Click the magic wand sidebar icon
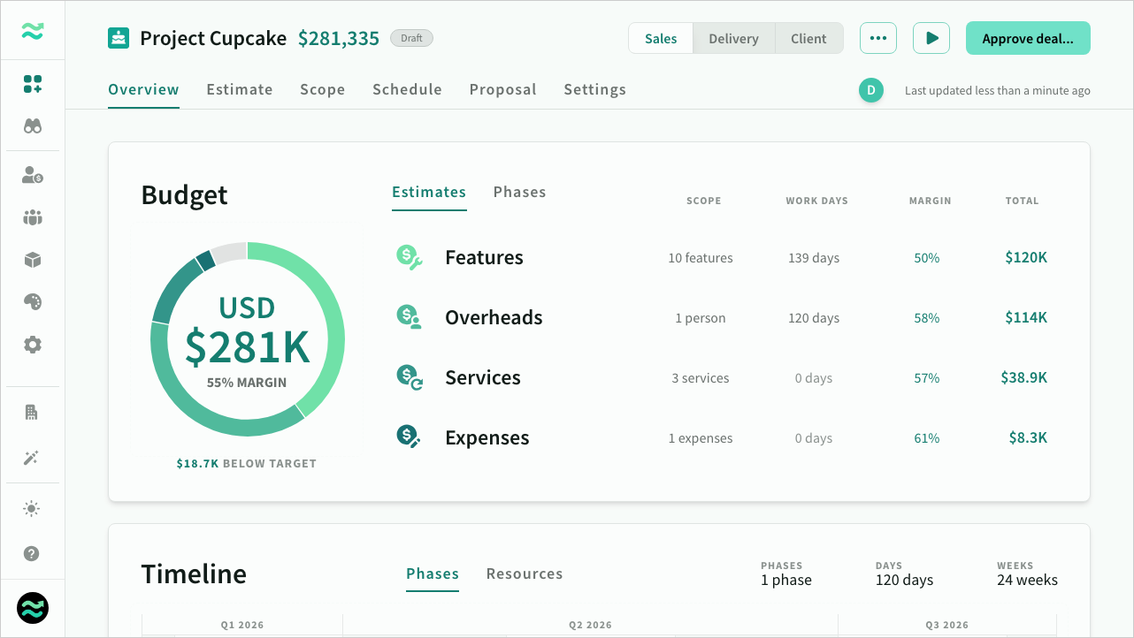 pos(33,458)
